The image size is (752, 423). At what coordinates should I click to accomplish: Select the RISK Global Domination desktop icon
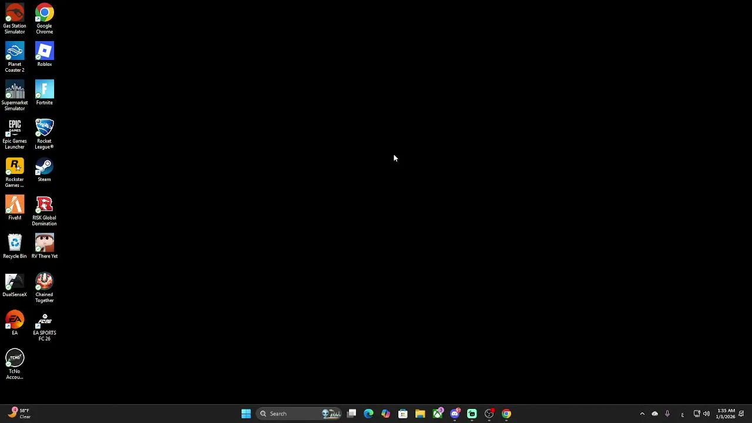[44, 210]
